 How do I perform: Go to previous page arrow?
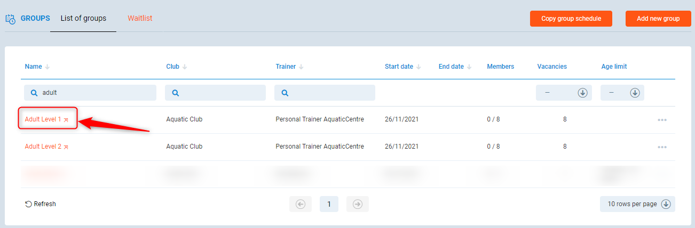pos(301,204)
